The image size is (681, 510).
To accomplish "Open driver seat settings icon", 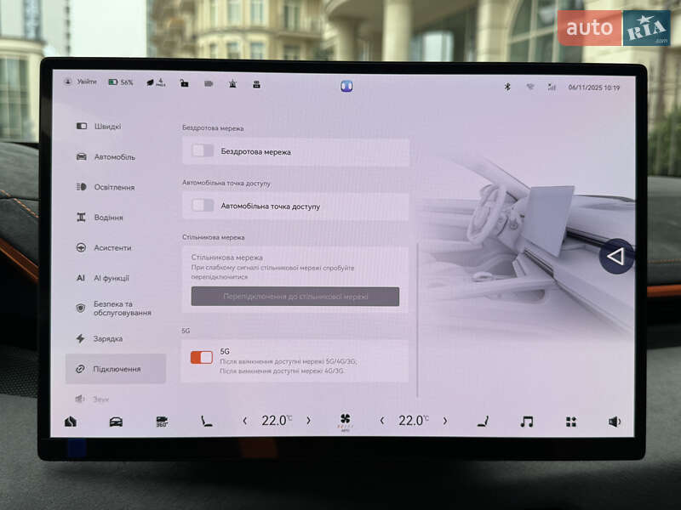I will 206,422.
